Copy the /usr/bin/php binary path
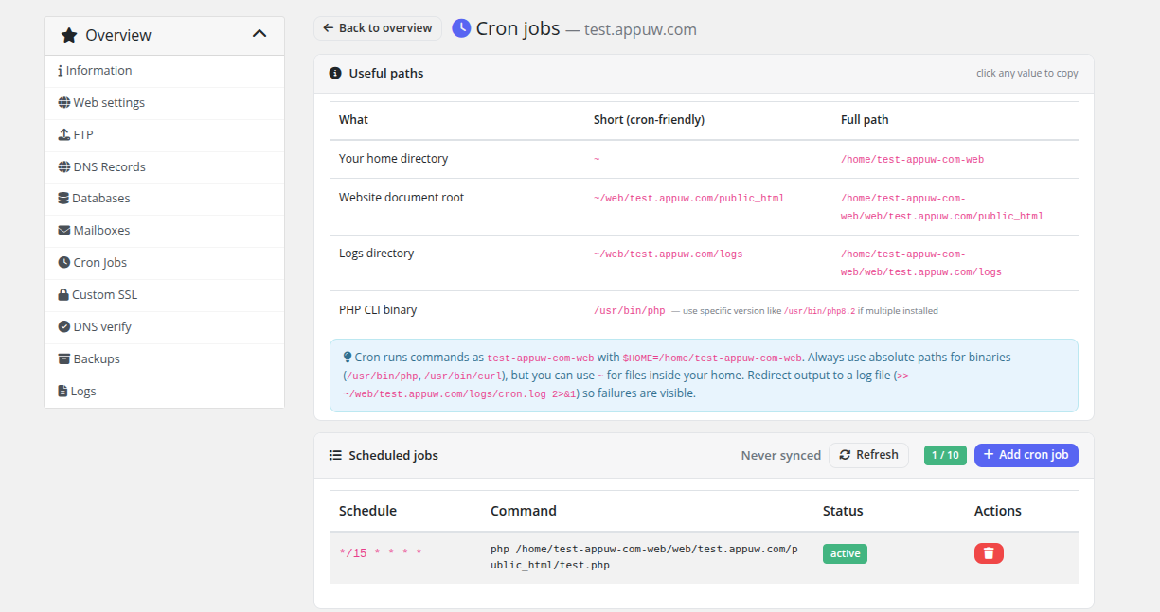1160x612 pixels. coord(630,311)
